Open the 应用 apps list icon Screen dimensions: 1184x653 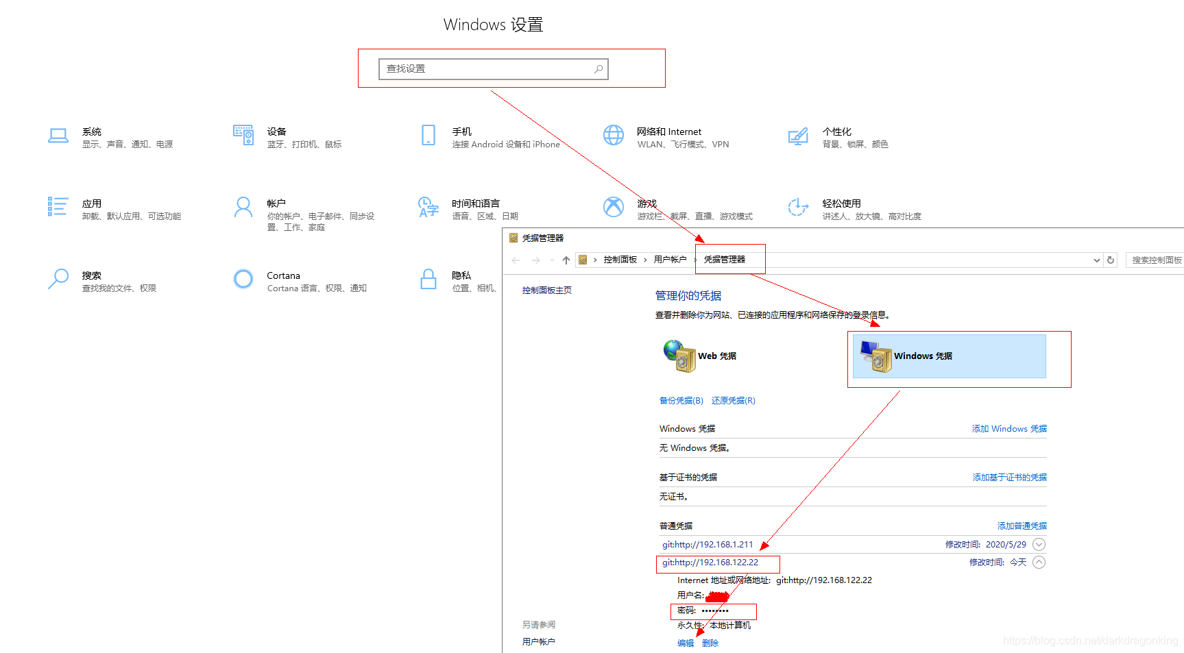click(58, 206)
